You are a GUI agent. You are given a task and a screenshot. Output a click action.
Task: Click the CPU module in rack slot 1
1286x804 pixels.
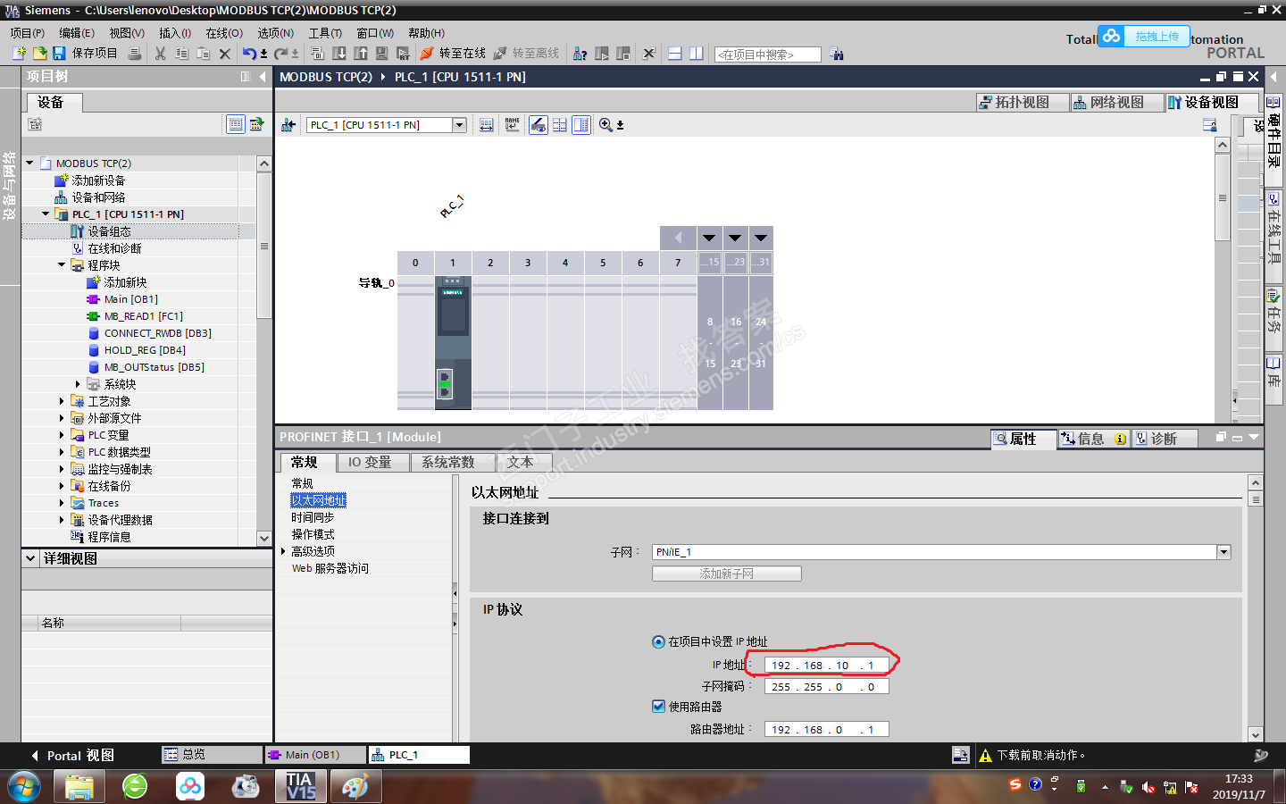[x=453, y=343]
